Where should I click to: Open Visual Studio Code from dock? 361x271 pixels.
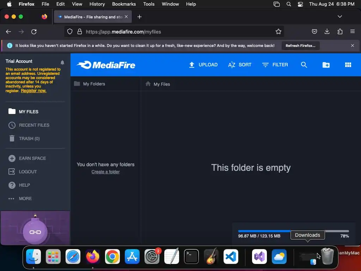(231, 257)
